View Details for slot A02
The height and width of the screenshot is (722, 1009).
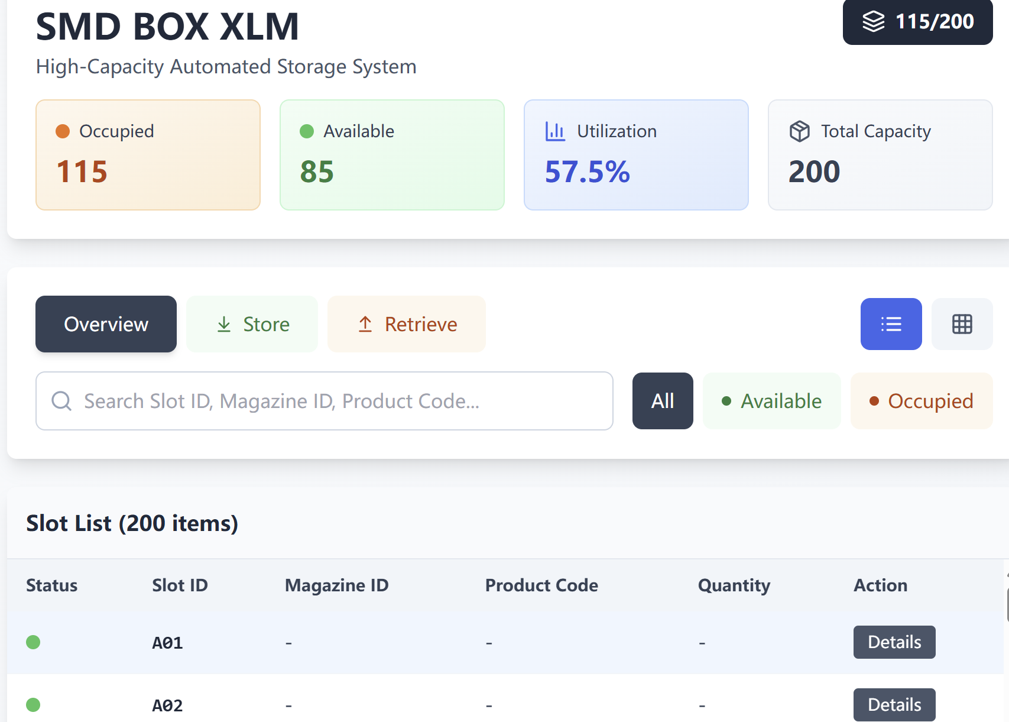[894, 704]
